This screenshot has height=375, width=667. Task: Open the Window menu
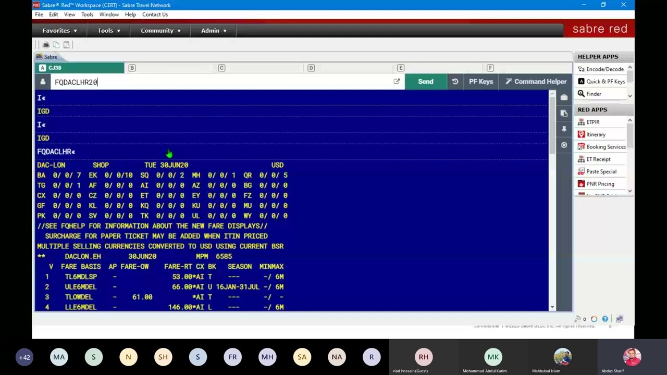109,15
